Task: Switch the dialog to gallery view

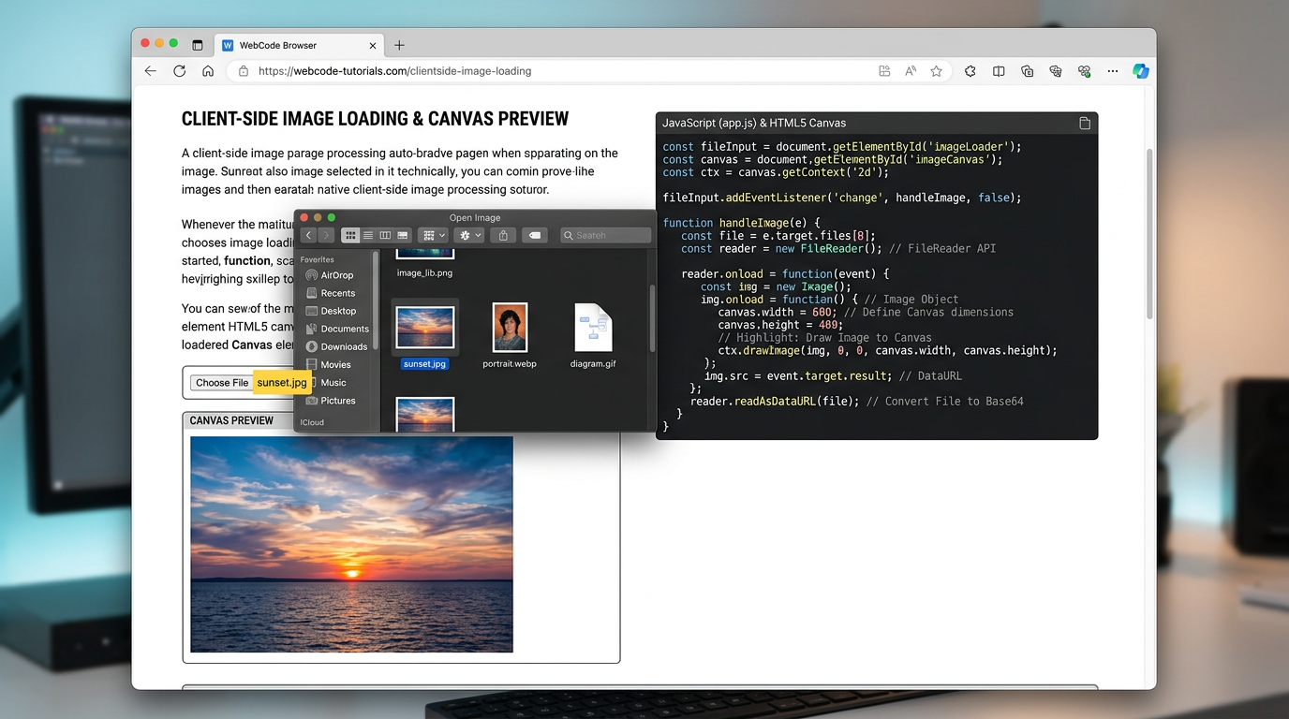Action: point(403,236)
